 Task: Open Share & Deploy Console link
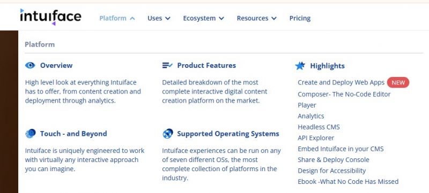pos(333,160)
